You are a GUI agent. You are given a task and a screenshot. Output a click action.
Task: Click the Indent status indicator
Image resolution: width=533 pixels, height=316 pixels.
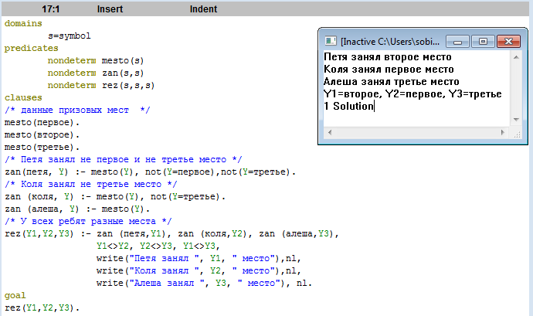[x=203, y=9]
